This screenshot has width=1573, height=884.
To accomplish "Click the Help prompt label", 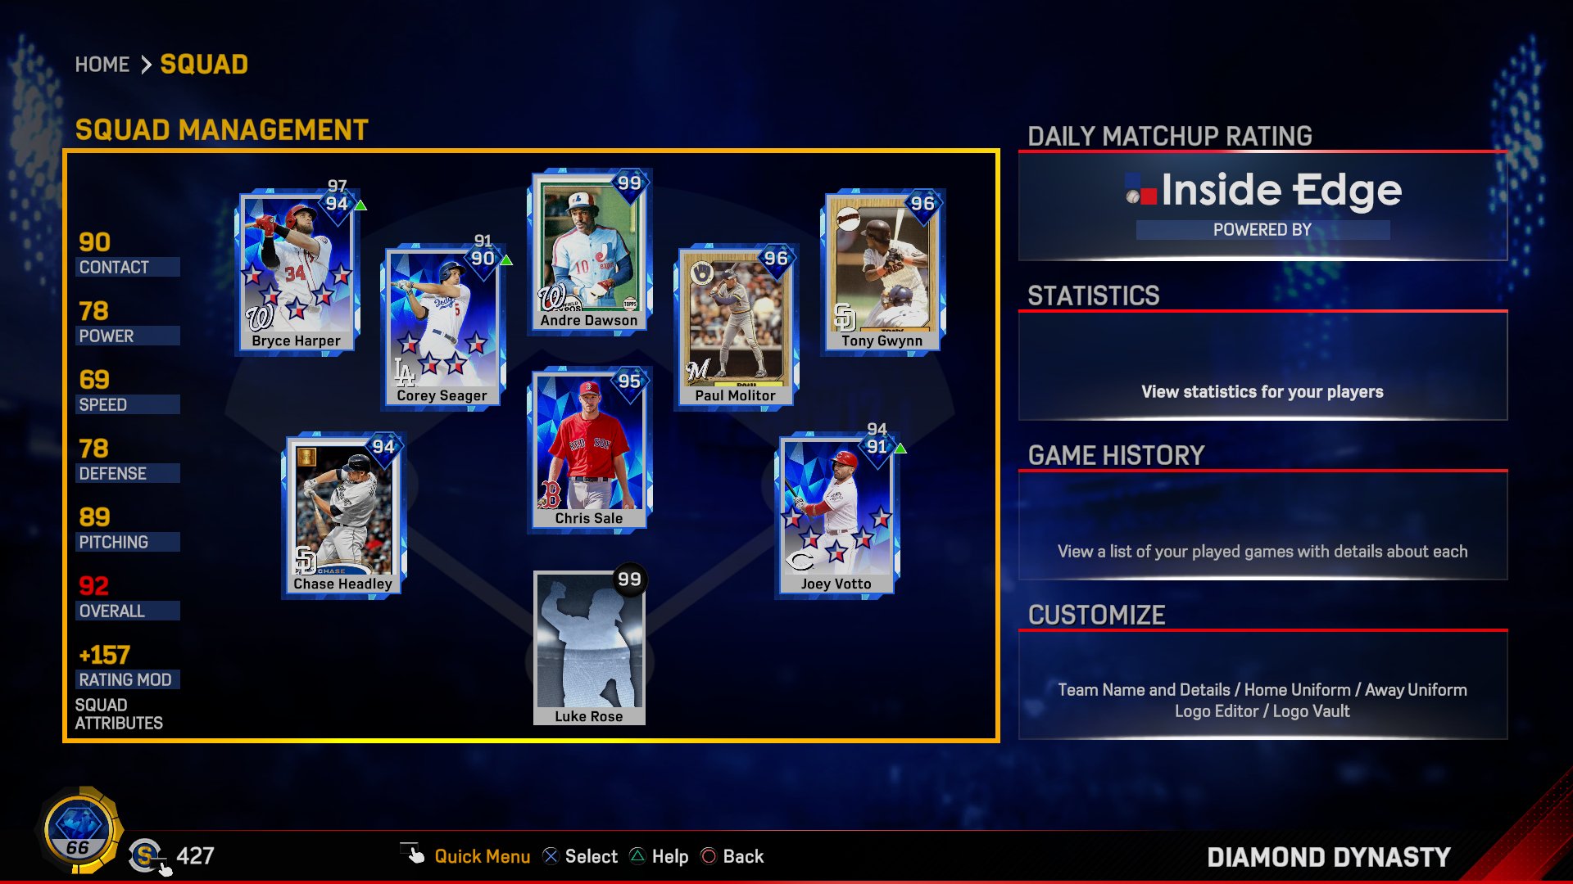I will pos(670,856).
